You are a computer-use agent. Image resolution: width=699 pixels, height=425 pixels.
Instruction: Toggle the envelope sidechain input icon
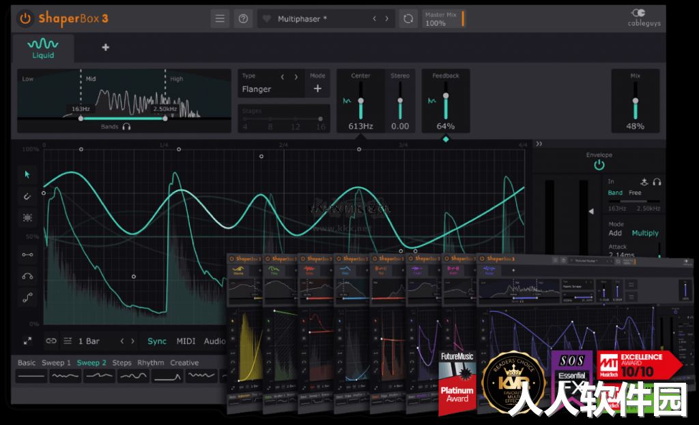click(x=644, y=181)
